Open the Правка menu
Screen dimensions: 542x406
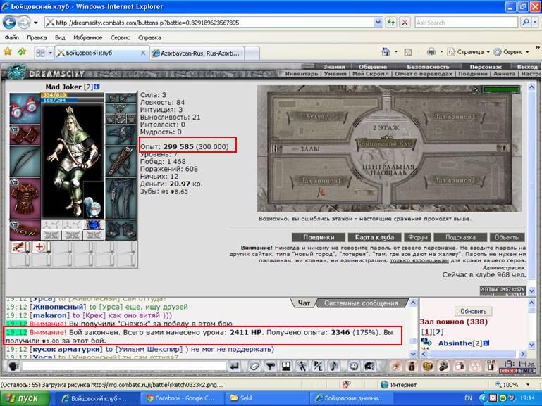[37, 37]
